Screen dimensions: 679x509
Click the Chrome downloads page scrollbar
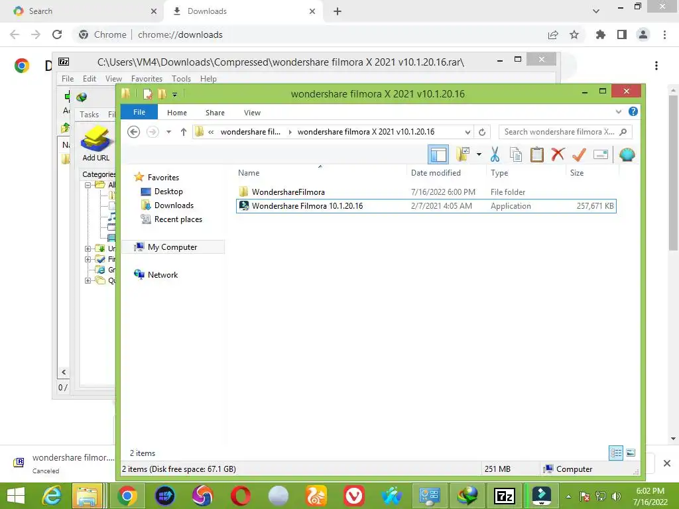(x=673, y=173)
